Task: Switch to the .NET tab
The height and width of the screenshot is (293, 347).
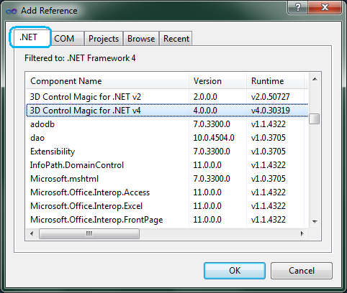Action: pyautogui.click(x=30, y=37)
